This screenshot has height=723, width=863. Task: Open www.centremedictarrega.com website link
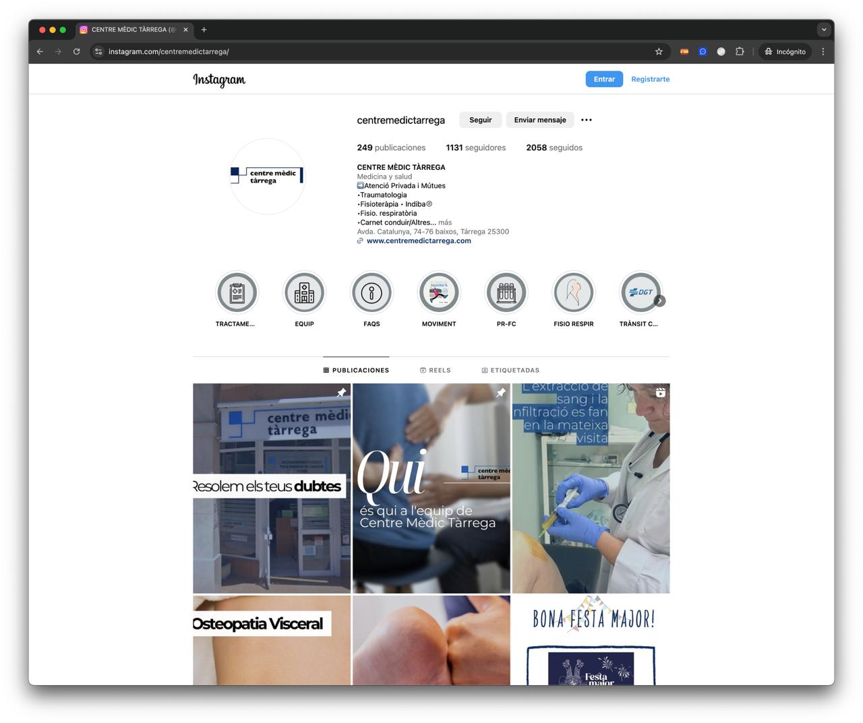pos(419,241)
